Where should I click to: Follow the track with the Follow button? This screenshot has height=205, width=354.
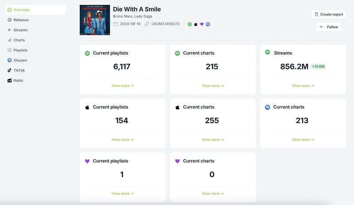pos(329,27)
